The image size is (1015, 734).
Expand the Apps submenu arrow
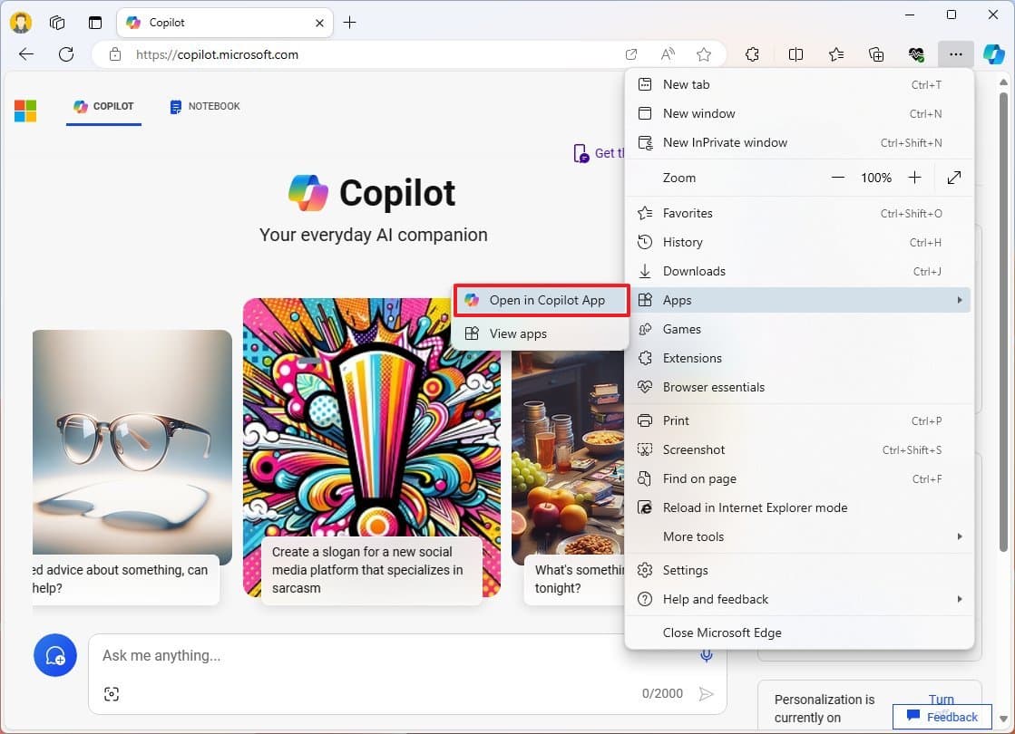(x=960, y=300)
